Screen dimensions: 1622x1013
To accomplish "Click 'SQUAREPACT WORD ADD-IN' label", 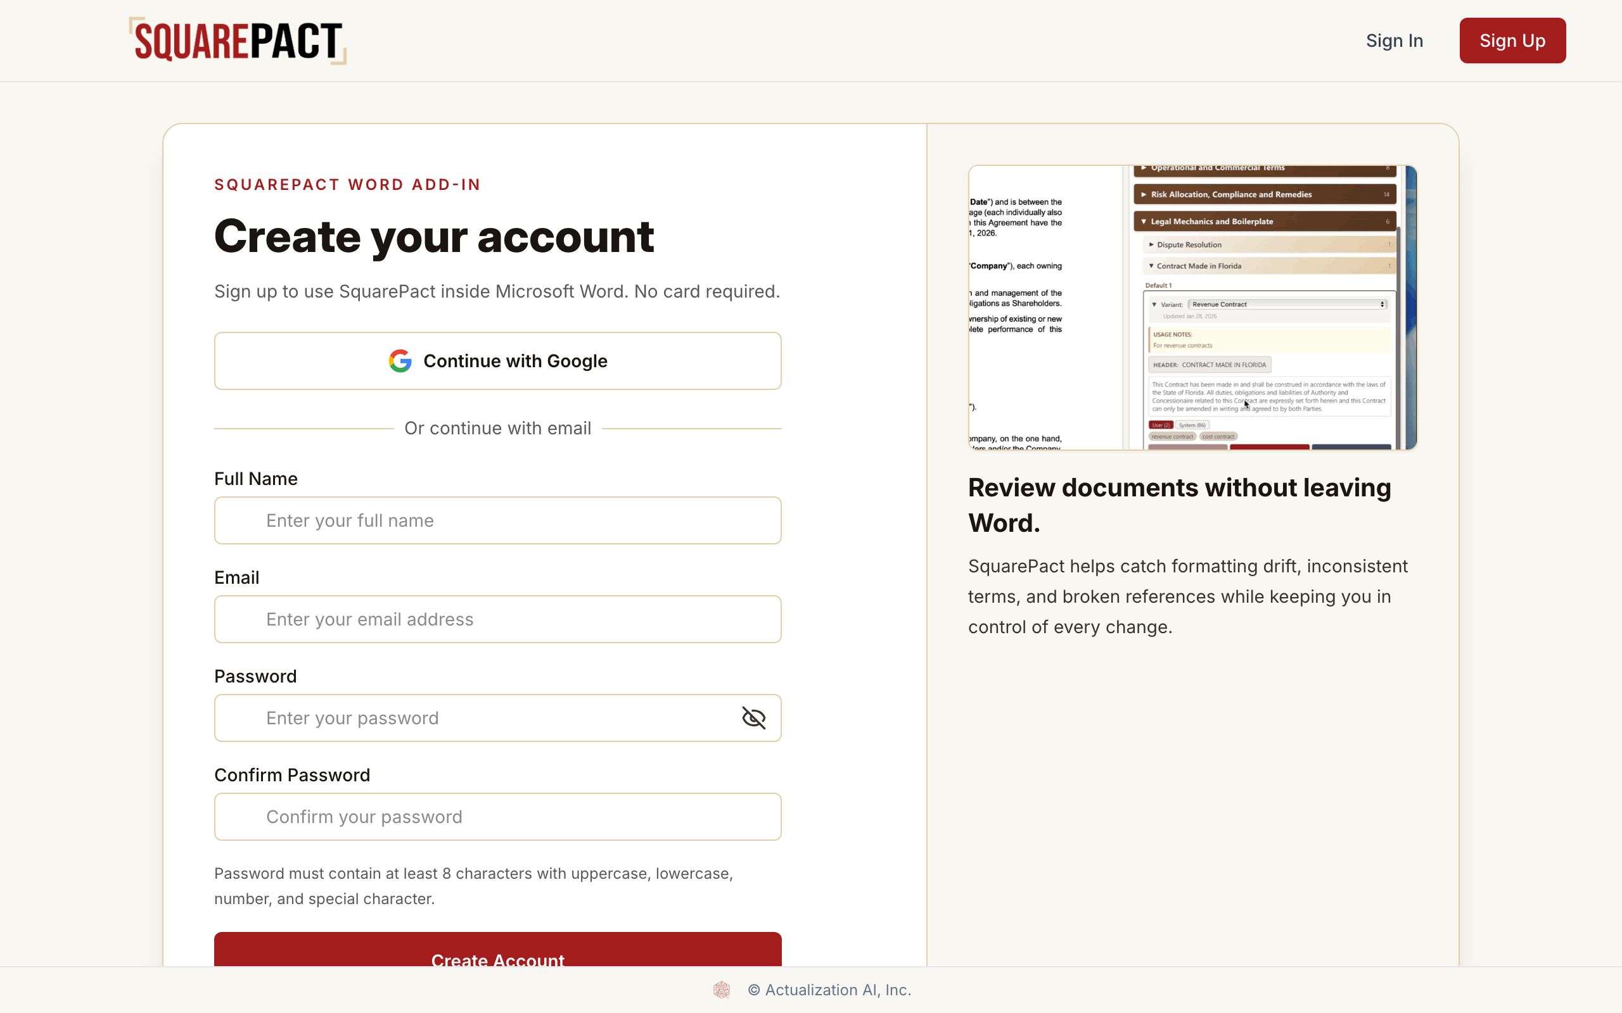I will point(347,185).
